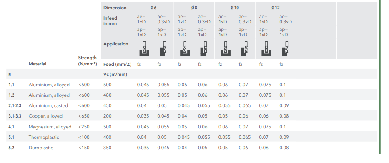389x163 pixels.
Task: Click the Ø8 slot milling application icon
Action: tap(185, 49)
